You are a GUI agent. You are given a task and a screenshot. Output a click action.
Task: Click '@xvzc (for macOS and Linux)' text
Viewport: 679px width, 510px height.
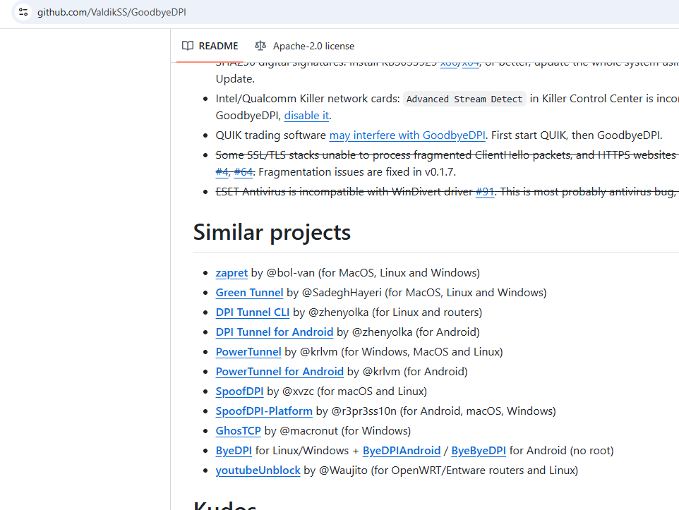[x=354, y=391]
